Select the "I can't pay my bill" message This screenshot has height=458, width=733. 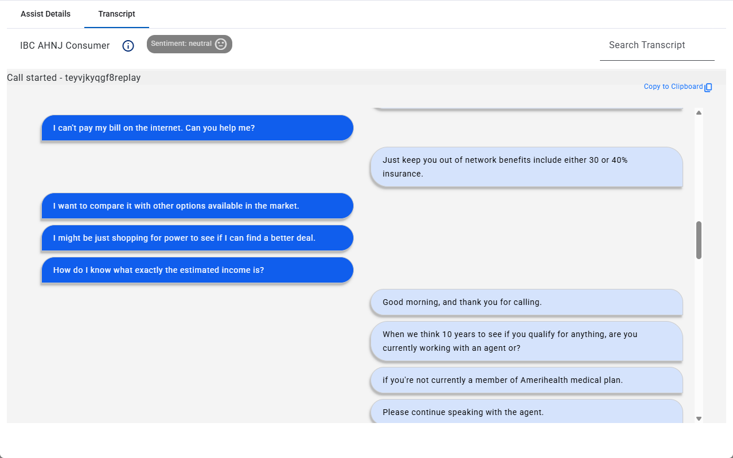pyautogui.click(x=197, y=128)
